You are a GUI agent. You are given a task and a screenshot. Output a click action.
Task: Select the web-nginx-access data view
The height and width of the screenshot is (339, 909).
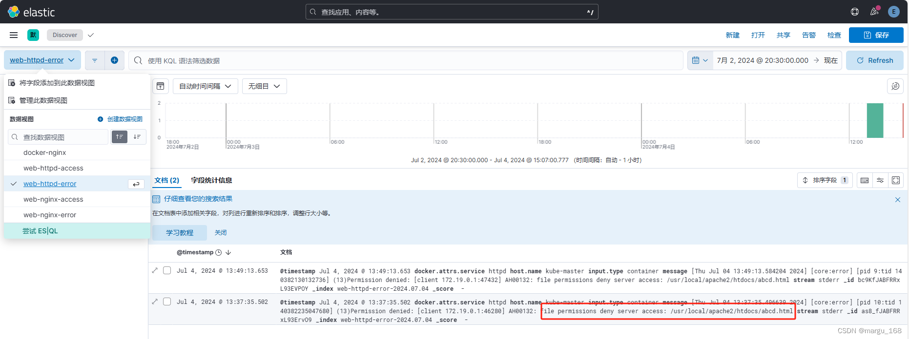click(x=77, y=199)
